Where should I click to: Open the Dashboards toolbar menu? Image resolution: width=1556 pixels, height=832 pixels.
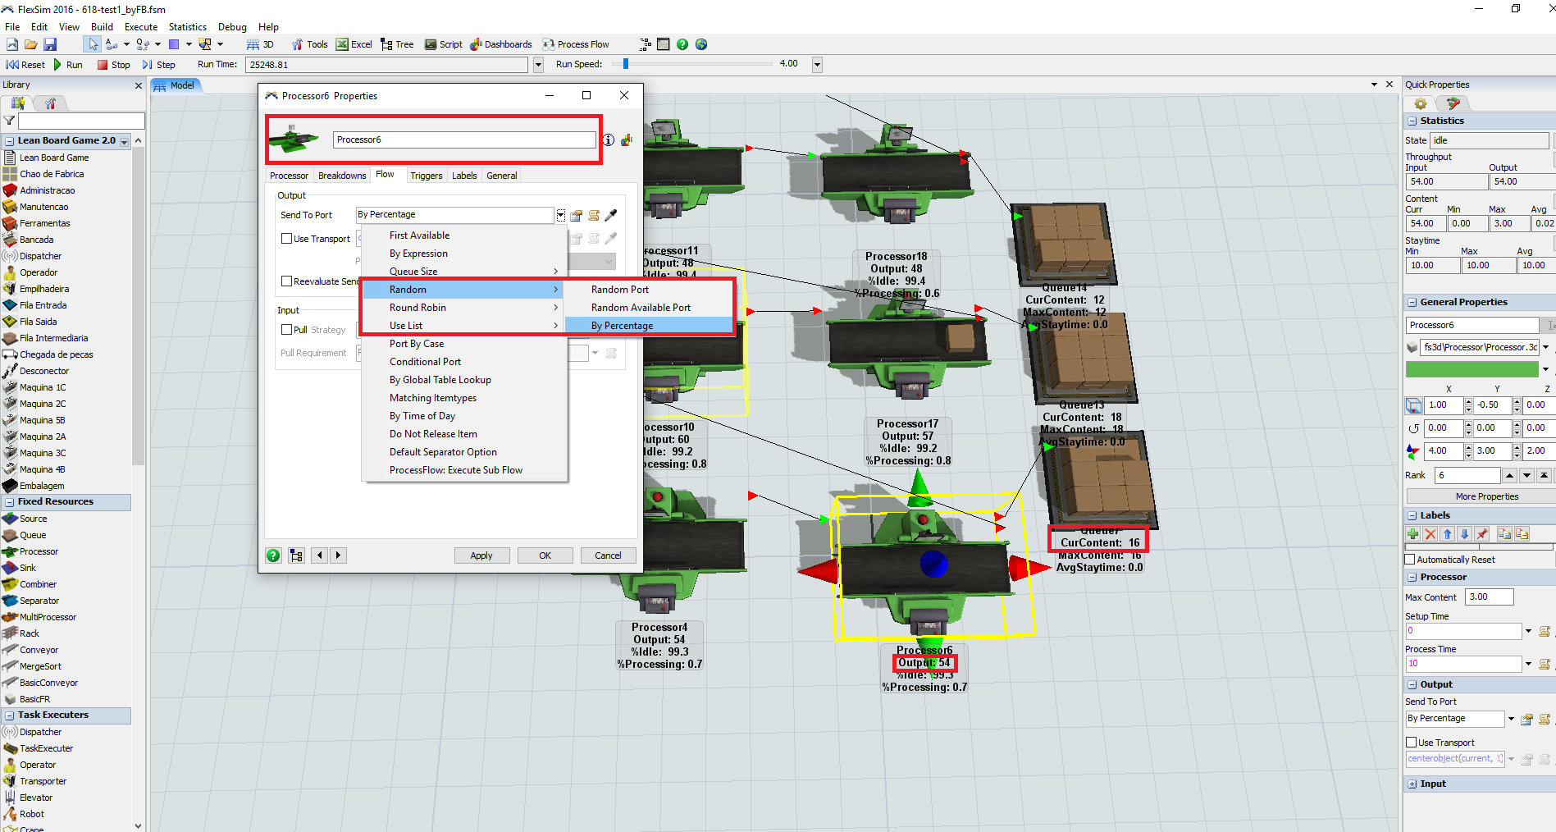pos(500,44)
